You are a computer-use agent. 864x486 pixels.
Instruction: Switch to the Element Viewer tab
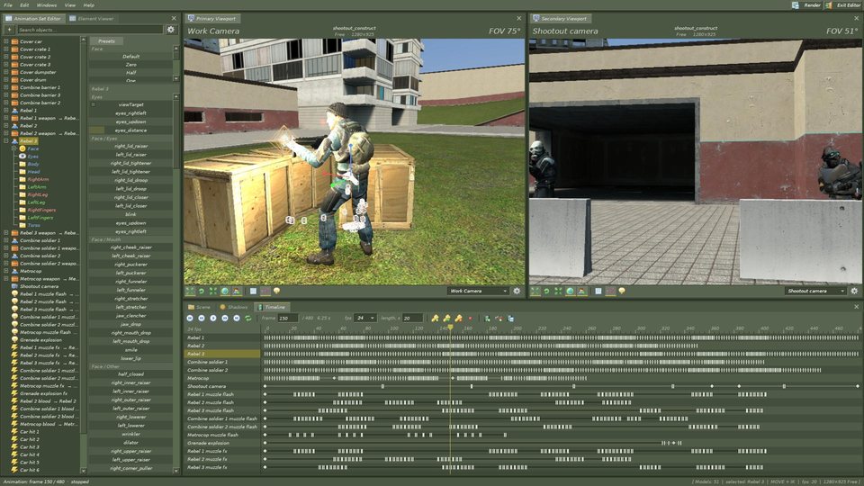(x=91, y=18)
